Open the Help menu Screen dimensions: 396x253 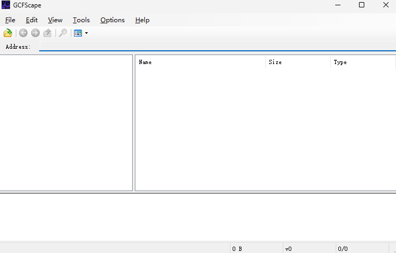coord(142,20)
